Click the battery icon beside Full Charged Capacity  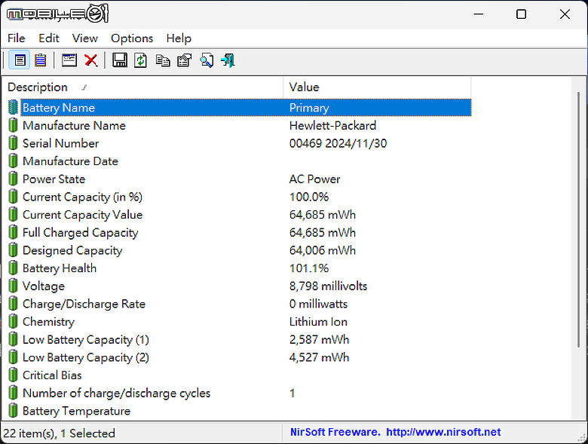13,232
